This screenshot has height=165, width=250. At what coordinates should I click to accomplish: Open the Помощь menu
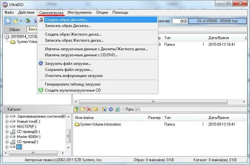tap(120, 12)
